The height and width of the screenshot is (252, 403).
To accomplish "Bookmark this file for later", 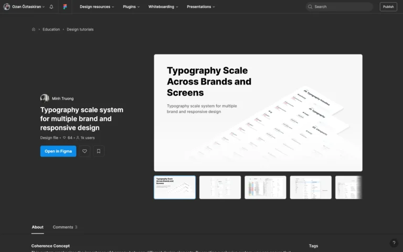I will point(99,151).
